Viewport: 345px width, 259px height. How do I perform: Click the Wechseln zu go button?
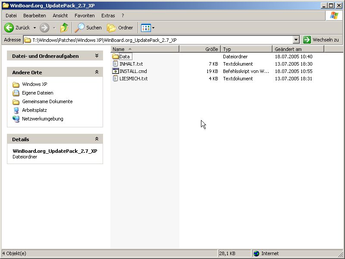pos(321,40)
